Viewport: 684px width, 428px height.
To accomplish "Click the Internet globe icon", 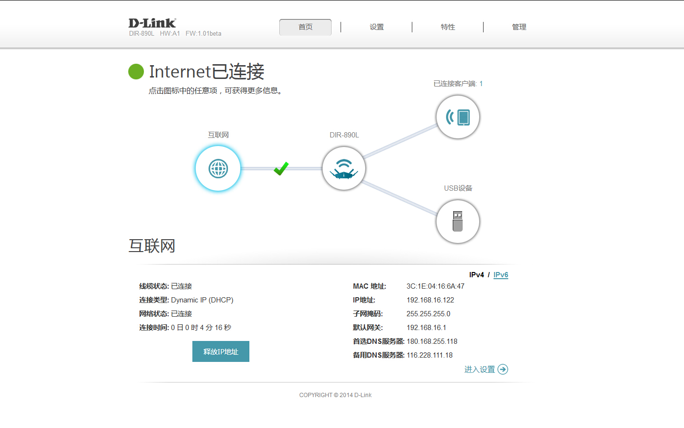I will click(218, 168).
